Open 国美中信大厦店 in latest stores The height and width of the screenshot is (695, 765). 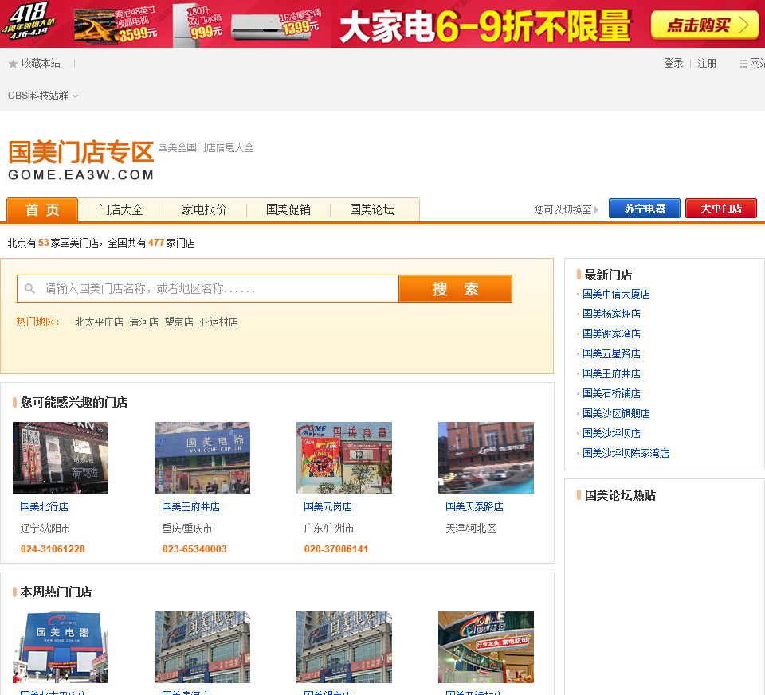[616, 294]
